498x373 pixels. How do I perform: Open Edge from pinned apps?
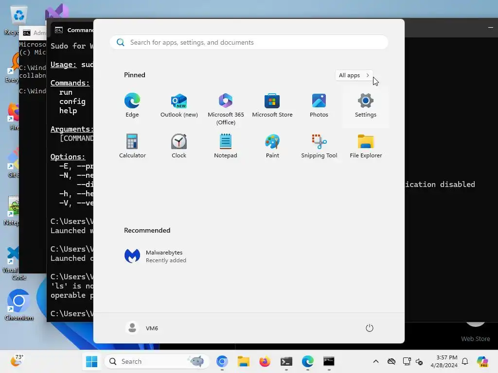click(x=132, y=106)
